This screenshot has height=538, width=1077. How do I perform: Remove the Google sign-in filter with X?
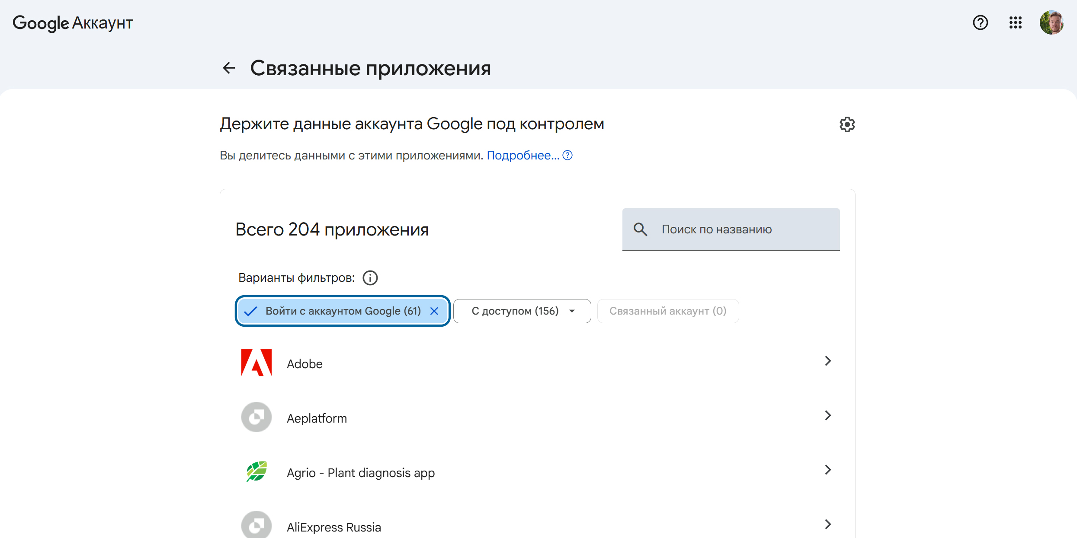coord(434,311)
